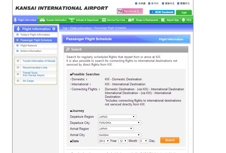This screenshot has width=226, height=153.
Task: Click the Facebook 'f' logo icon
Action: click(x=152, y=12)
